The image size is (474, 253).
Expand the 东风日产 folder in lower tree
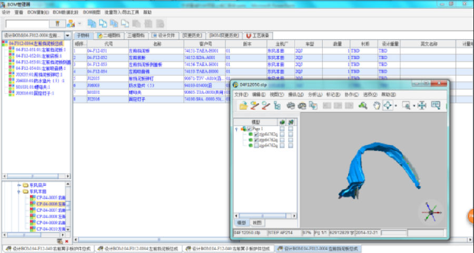click(x=19, y=185)
